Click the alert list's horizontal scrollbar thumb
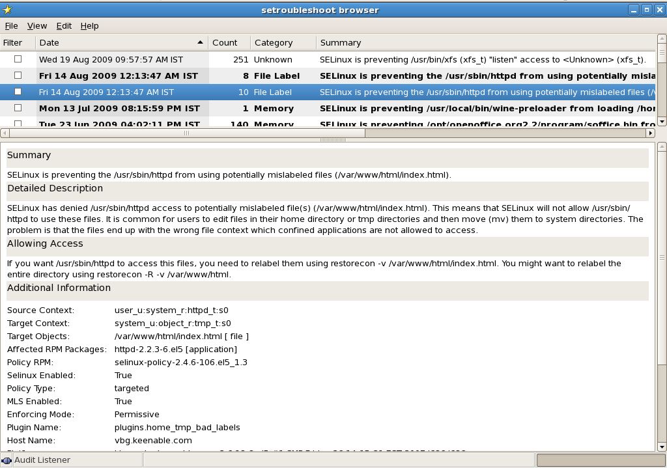Viewport: 667px width, 468px height. (x=186, y=133)
